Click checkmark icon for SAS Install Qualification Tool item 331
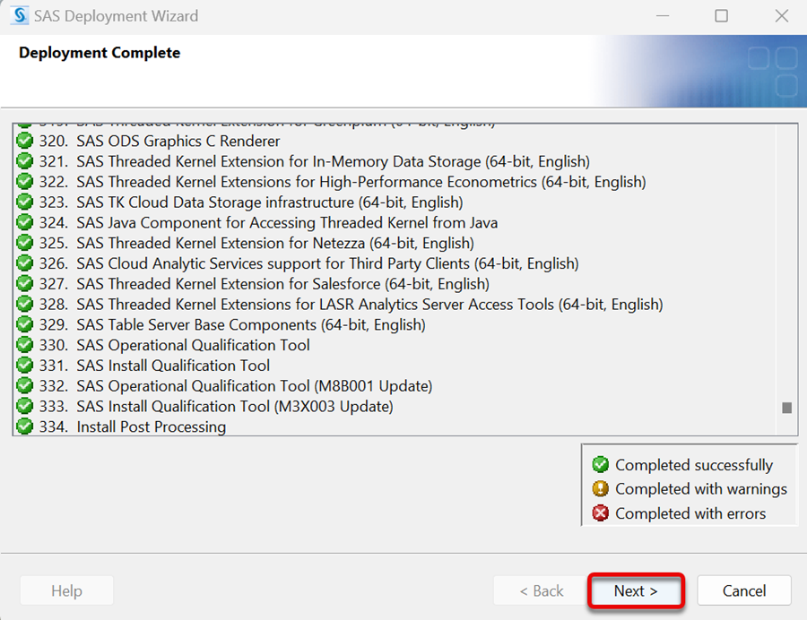Screen dimensions: 807x620 pyautogui.click(x=25, y=366)
